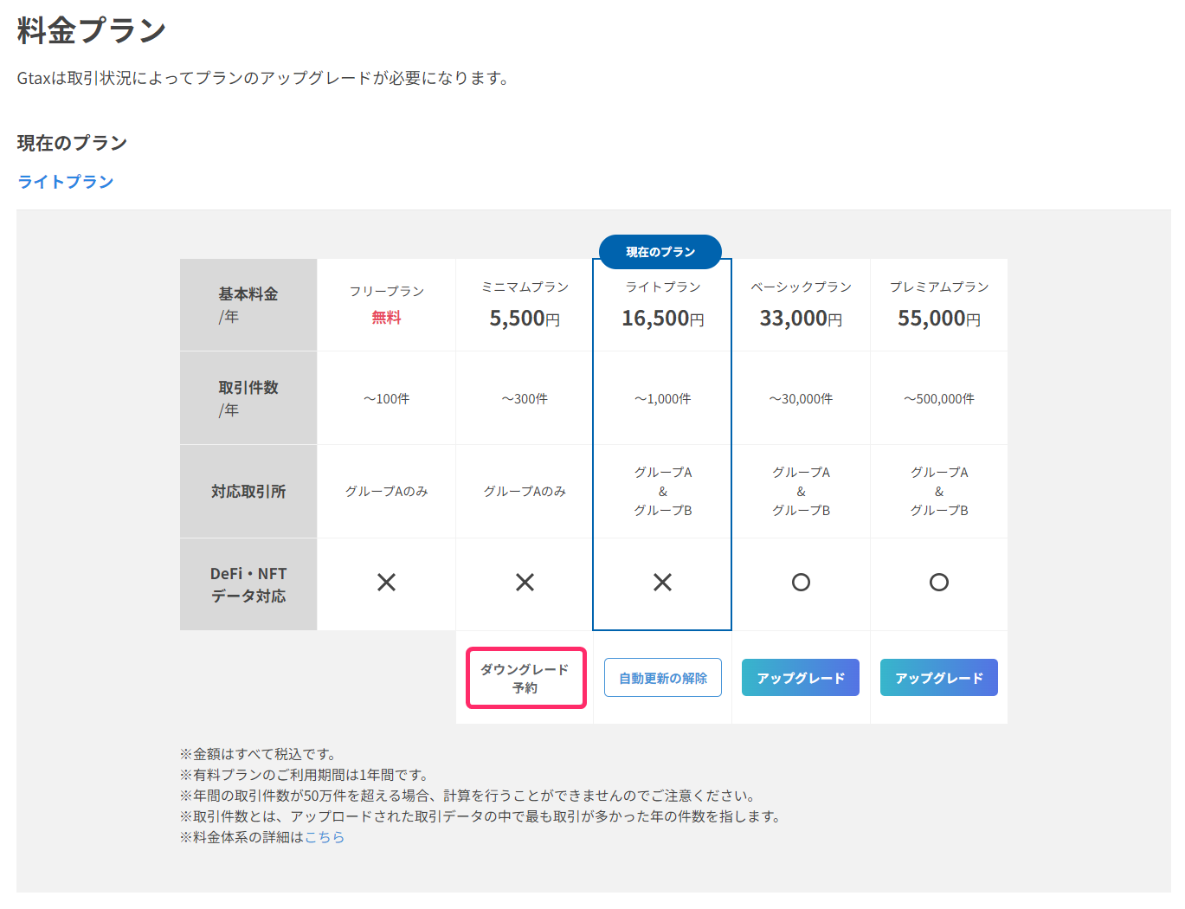Click the circle mark under プレミアムプラン
Image resolution: width=1185 pixels, height=909 pixels.
[939, 583]
